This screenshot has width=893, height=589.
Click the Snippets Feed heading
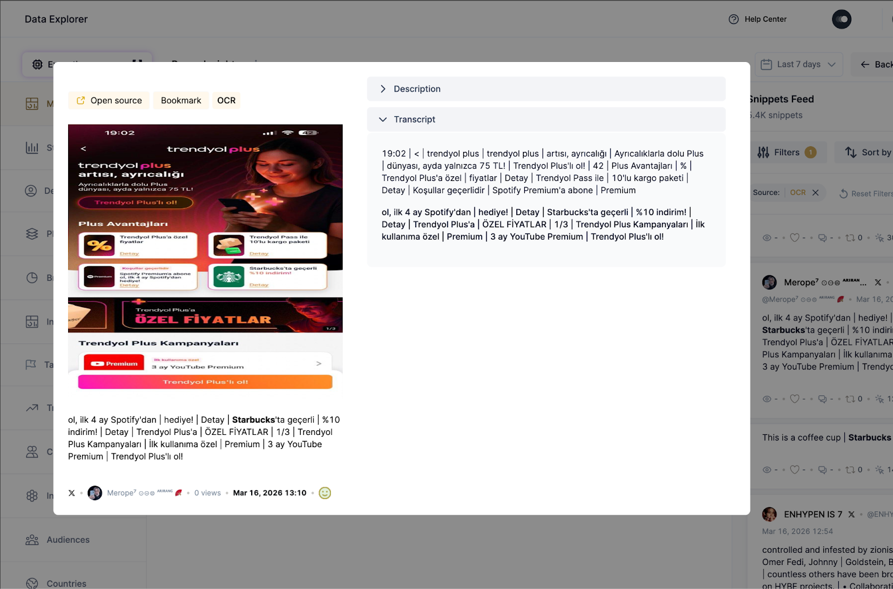(781, 99)
